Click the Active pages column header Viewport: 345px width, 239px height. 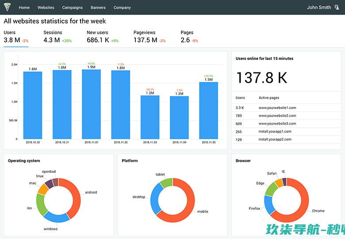coord(269,98)
